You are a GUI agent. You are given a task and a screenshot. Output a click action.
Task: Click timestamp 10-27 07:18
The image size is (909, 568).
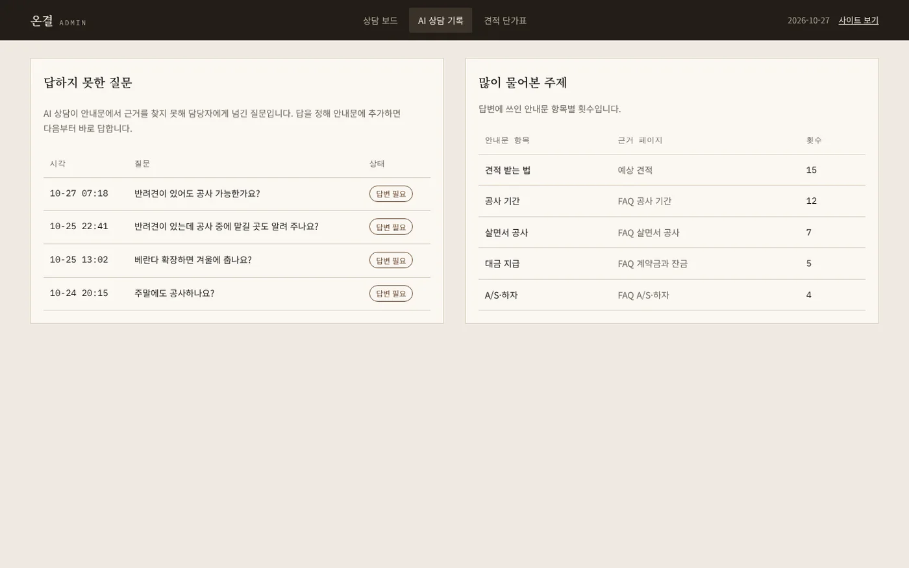coord(79,193)
